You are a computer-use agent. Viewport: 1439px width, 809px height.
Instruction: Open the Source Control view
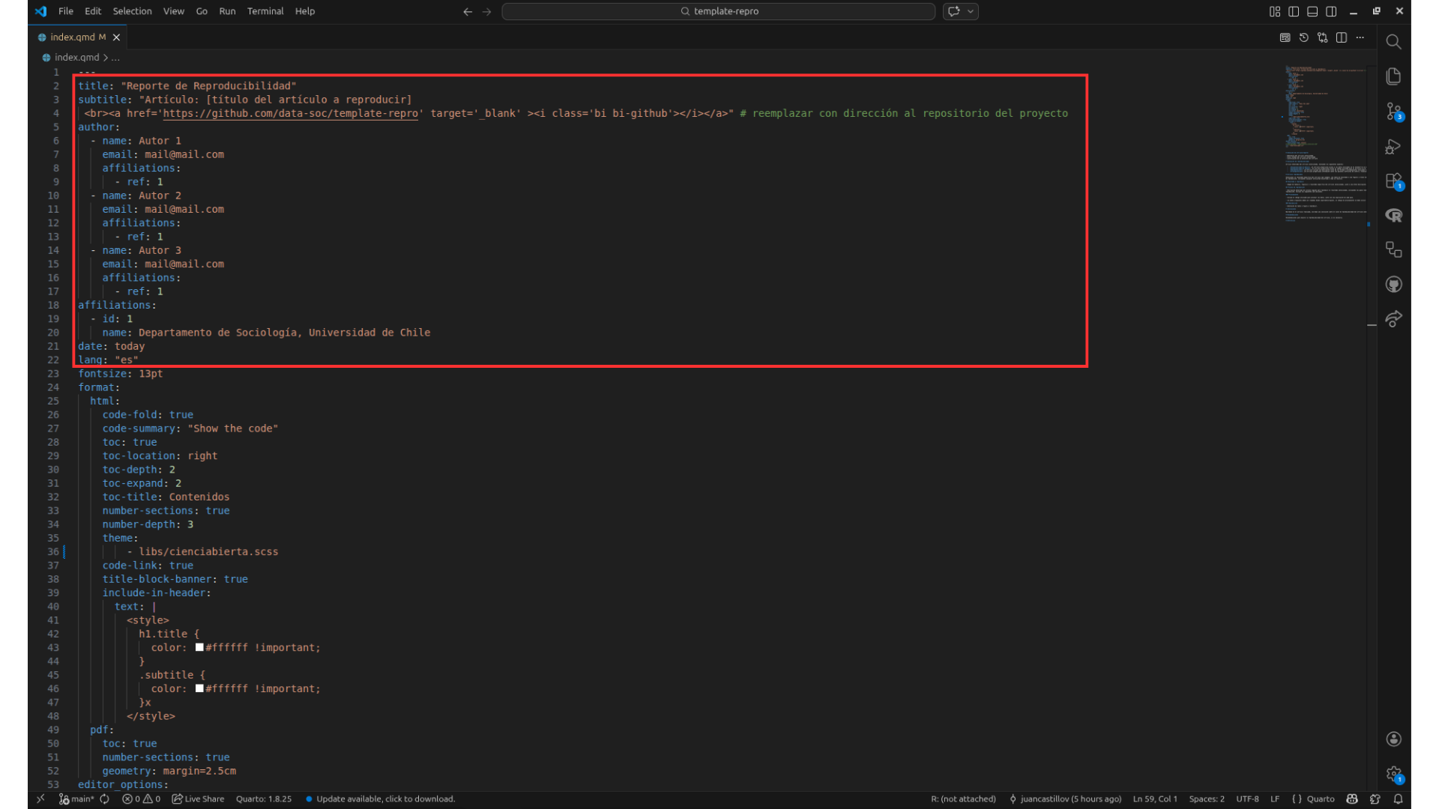click(1393, 112)
